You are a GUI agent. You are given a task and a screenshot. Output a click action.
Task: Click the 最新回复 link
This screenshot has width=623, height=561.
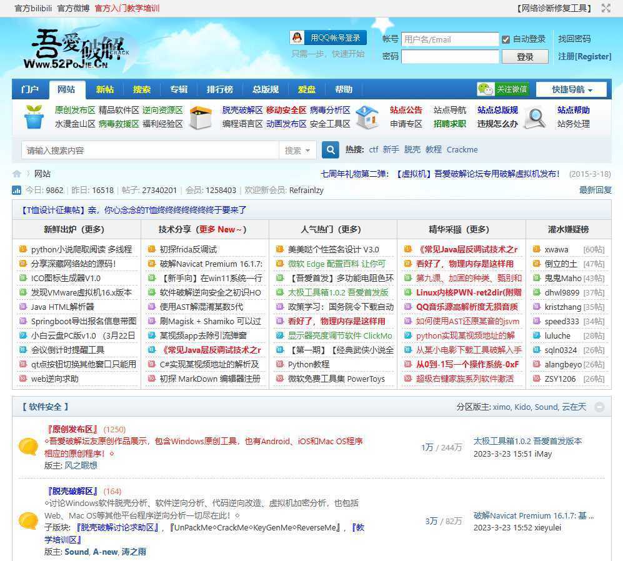click(x=595, y=190)
